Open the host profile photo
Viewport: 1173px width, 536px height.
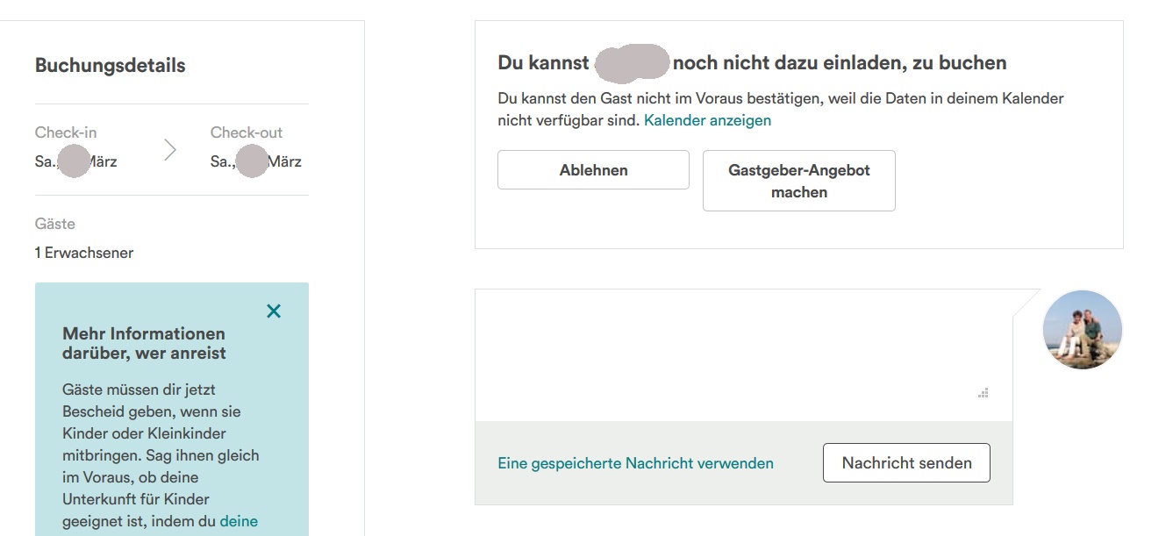1082,330
